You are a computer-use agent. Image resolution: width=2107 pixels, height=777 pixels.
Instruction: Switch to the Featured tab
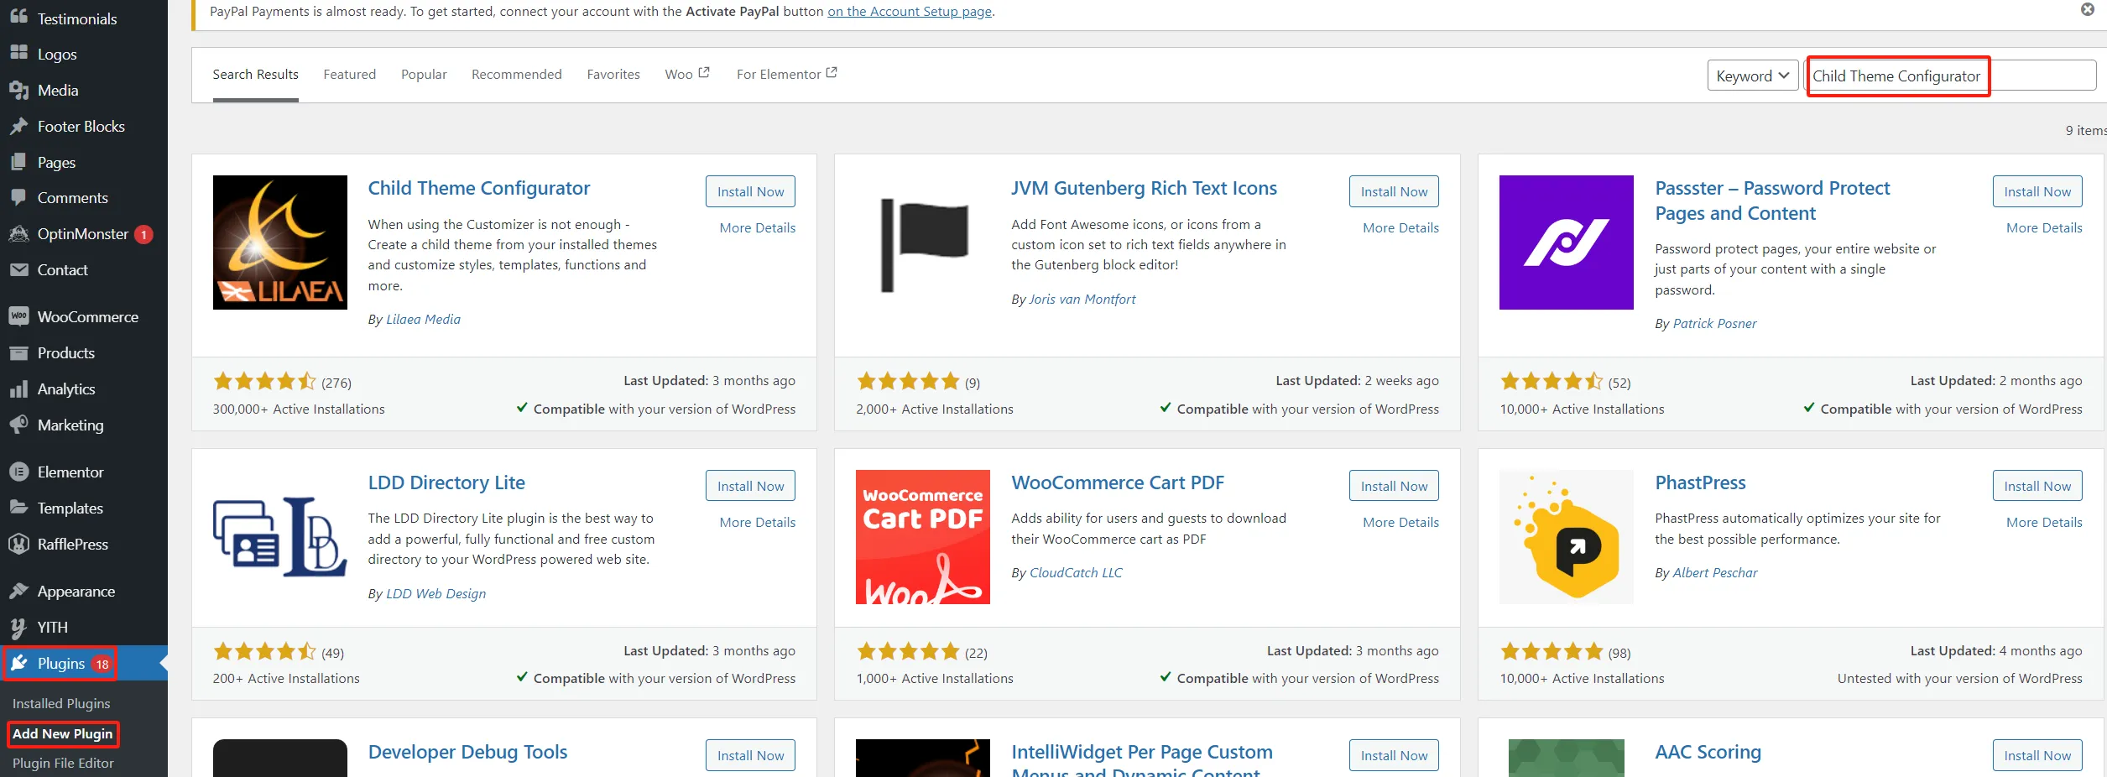[x=350, y=75]
